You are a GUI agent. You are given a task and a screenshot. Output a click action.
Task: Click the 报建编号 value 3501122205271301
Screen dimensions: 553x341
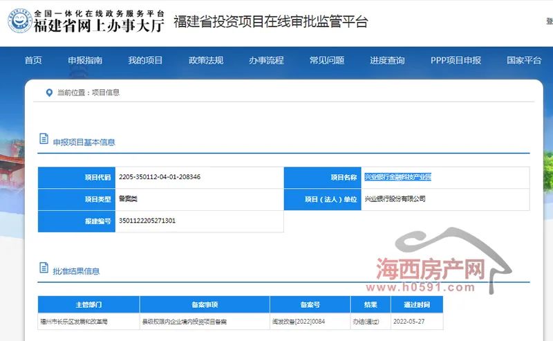pos(147,221)
